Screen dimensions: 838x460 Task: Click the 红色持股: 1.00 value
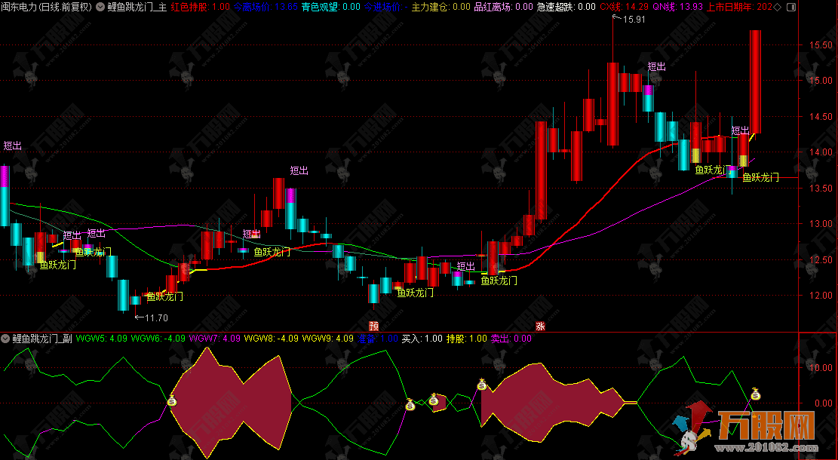pyautogui.click(x=201, y=7)
